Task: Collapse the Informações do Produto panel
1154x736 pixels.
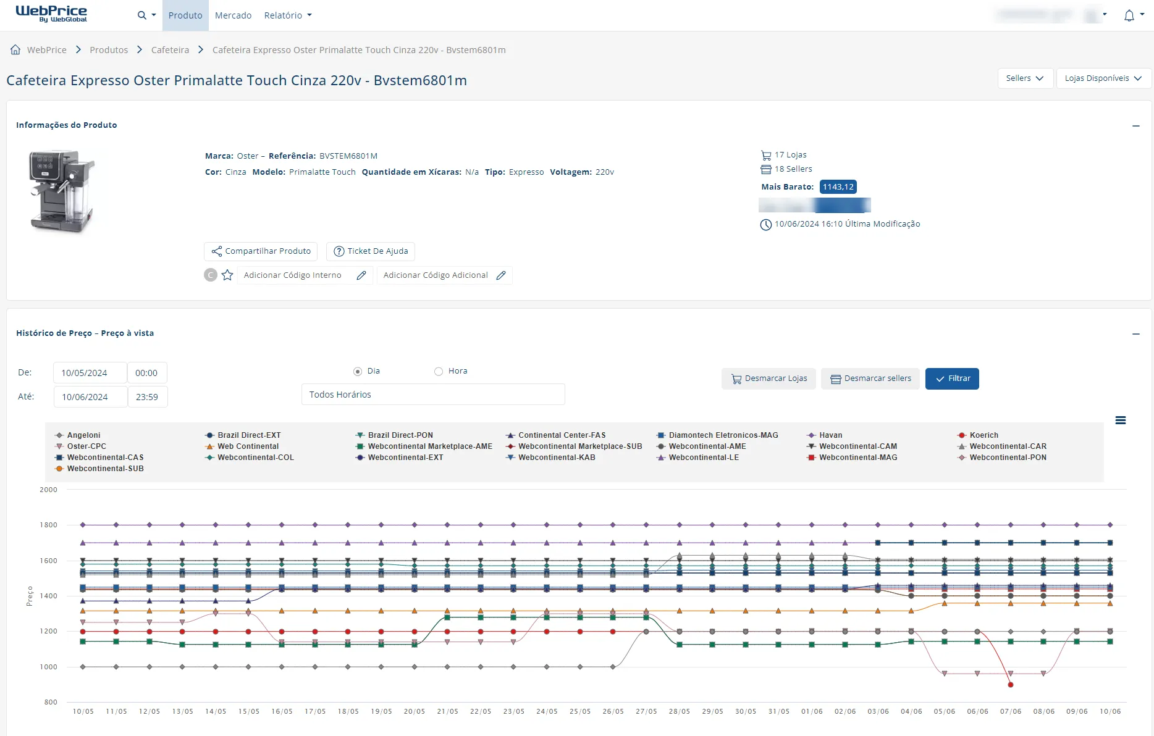Action: tap(1135, 125)
